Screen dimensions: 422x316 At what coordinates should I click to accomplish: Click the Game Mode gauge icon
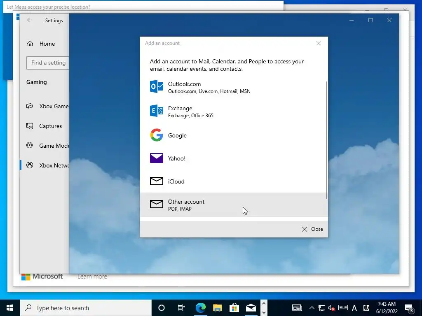click(30, 145)
